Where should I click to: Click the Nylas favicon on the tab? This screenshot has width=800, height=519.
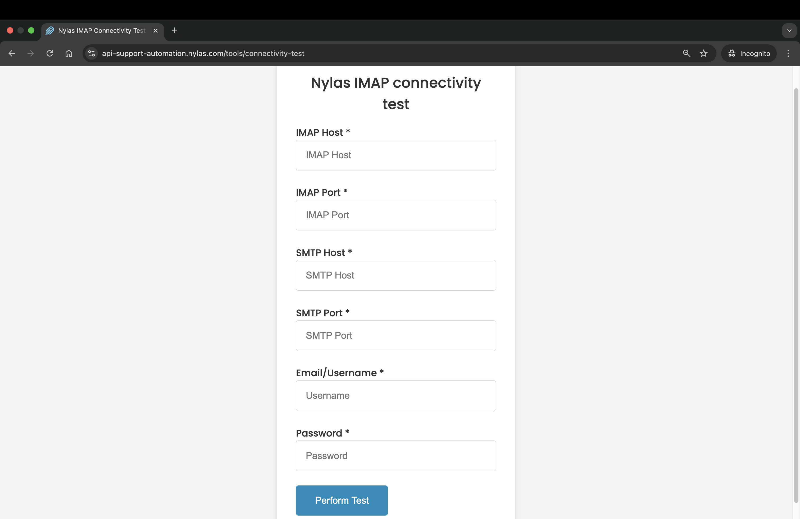coord(50,31)
